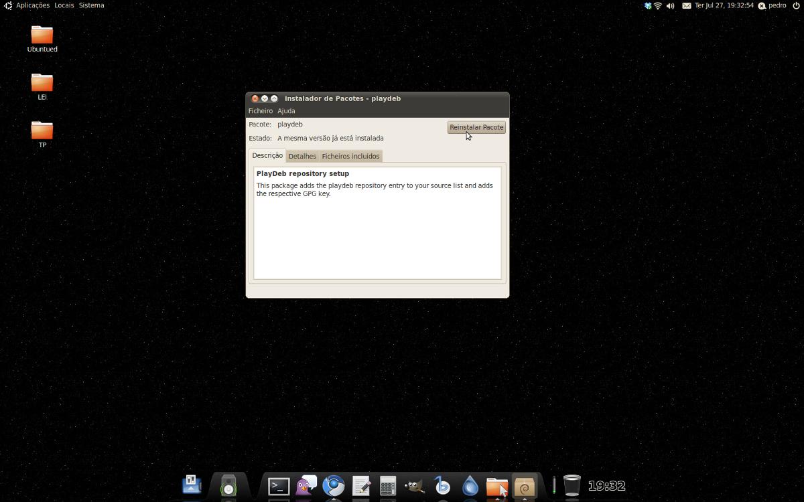Open Banshee media player dock icon
The image size is (804, 502).
(442, 486)
